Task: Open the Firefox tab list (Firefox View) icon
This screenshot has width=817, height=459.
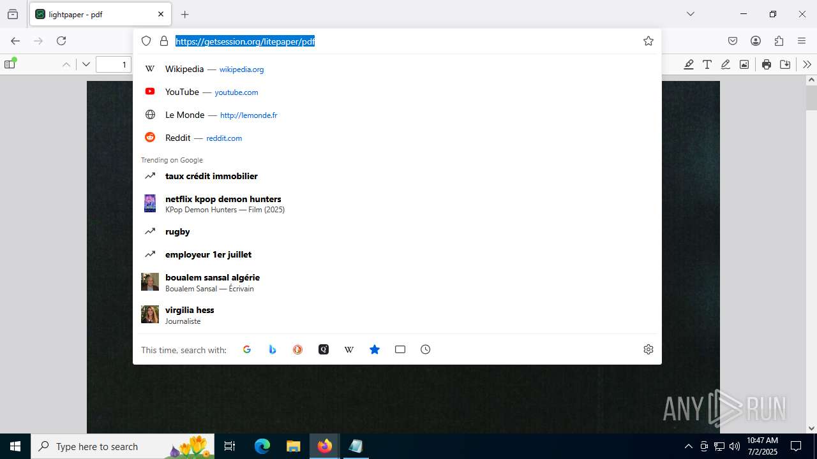Action: pos(13,14)
